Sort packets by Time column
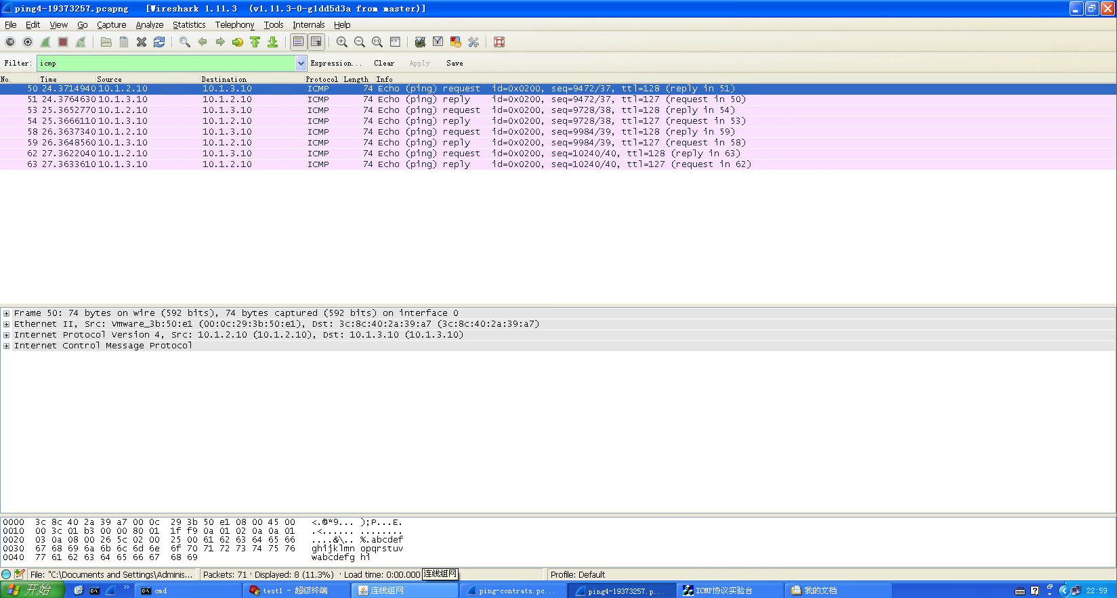This screenshot has width=1117, height=598. [x=48, y=79]
